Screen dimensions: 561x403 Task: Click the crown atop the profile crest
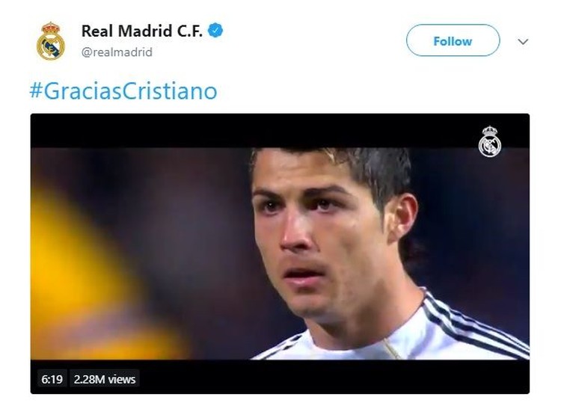click(50, 28)
